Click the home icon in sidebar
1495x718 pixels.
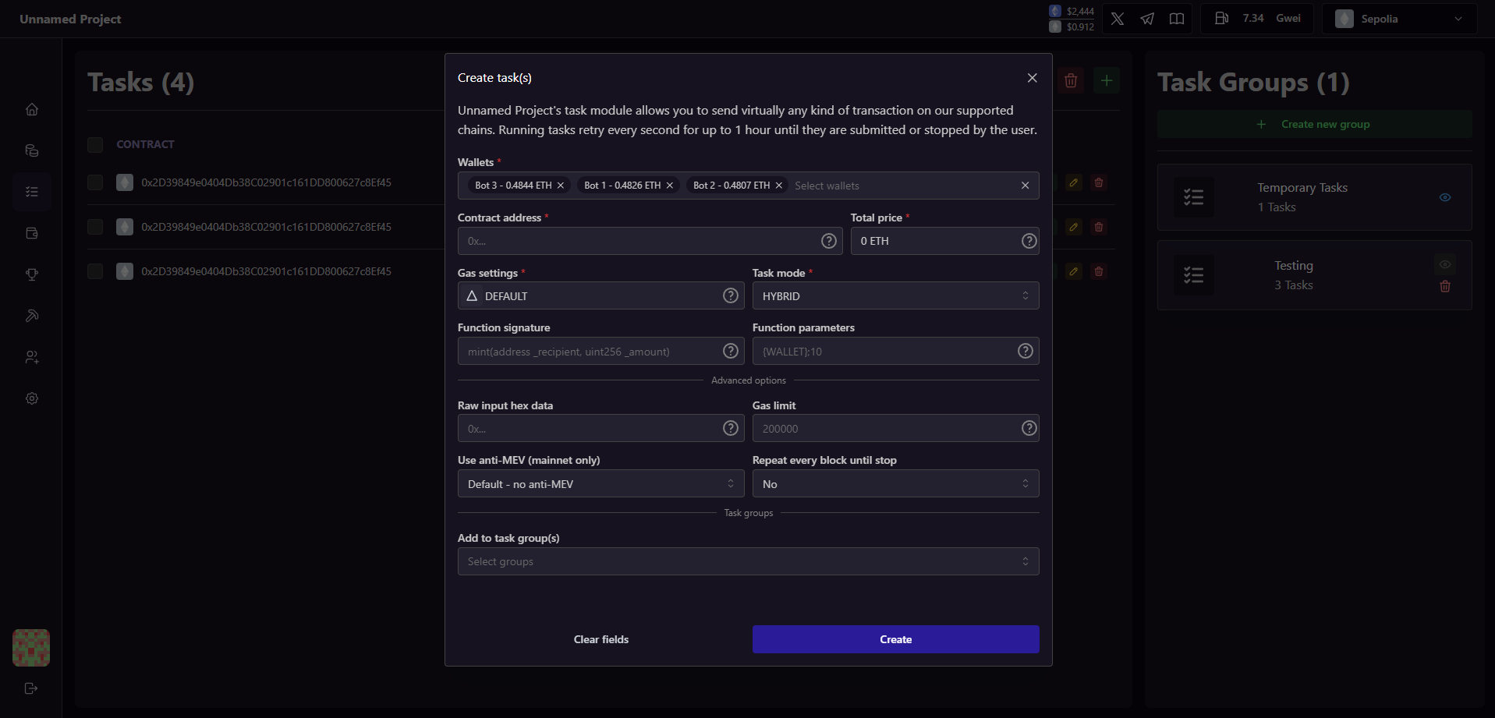[x=32, y=109]
